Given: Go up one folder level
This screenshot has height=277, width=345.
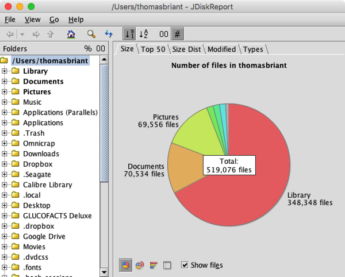Looking at the screenshot, I should (x=51, y=34).
